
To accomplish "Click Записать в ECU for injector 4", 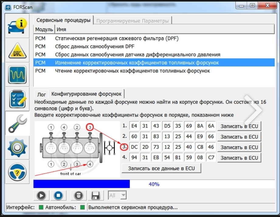I will (239, 158).
